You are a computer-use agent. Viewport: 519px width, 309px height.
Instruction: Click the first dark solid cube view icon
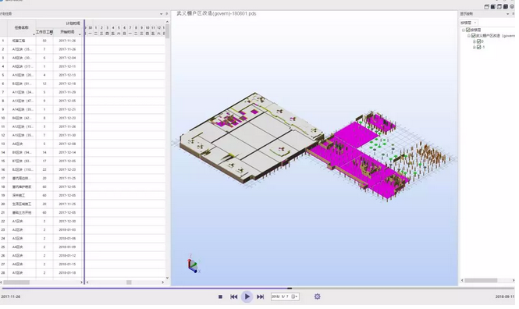point(492,6)
